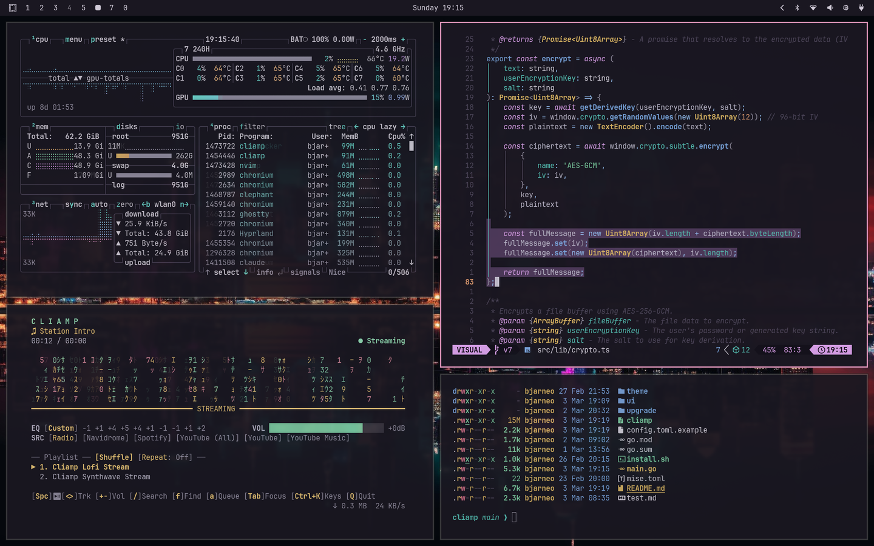Click info at bottom of proc box
The width and height of the screenshot is (874, 546).
coord(265,272)
